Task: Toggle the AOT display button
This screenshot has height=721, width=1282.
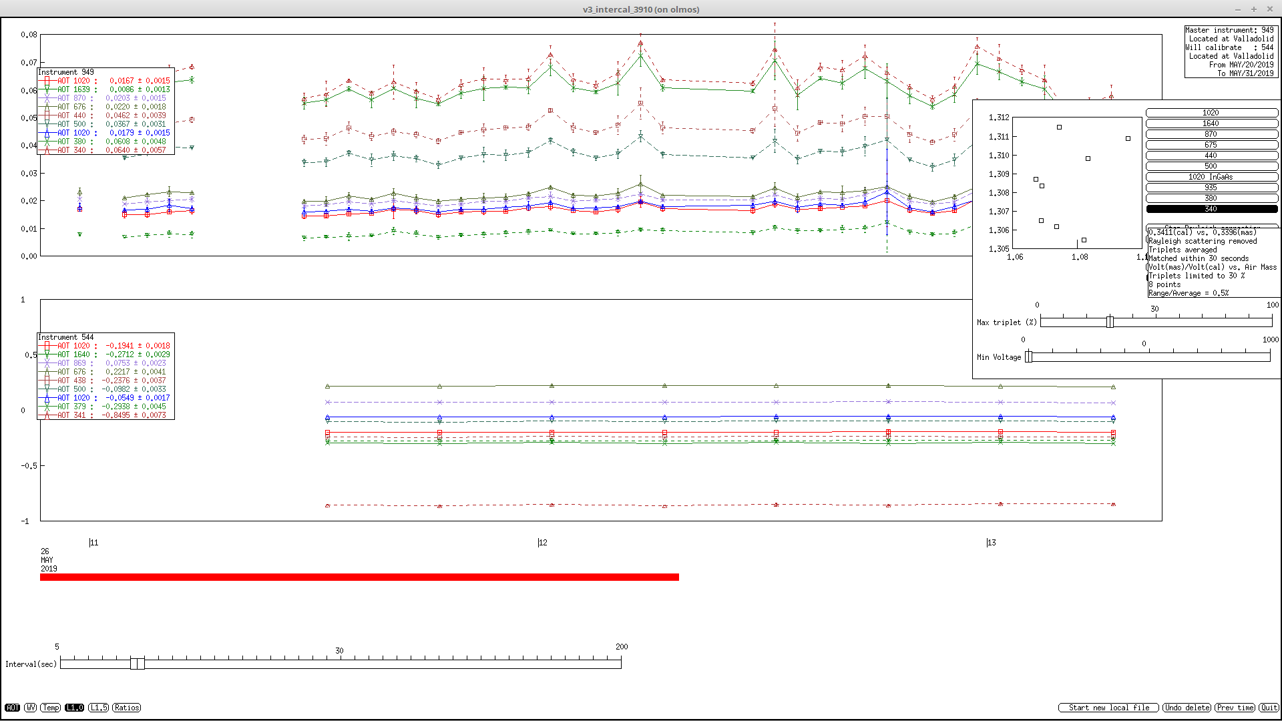Action: tap(12, 708)
